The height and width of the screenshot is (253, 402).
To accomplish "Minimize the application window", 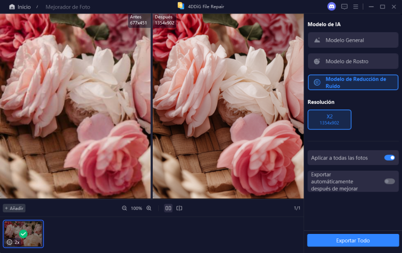I will (371, 7).
